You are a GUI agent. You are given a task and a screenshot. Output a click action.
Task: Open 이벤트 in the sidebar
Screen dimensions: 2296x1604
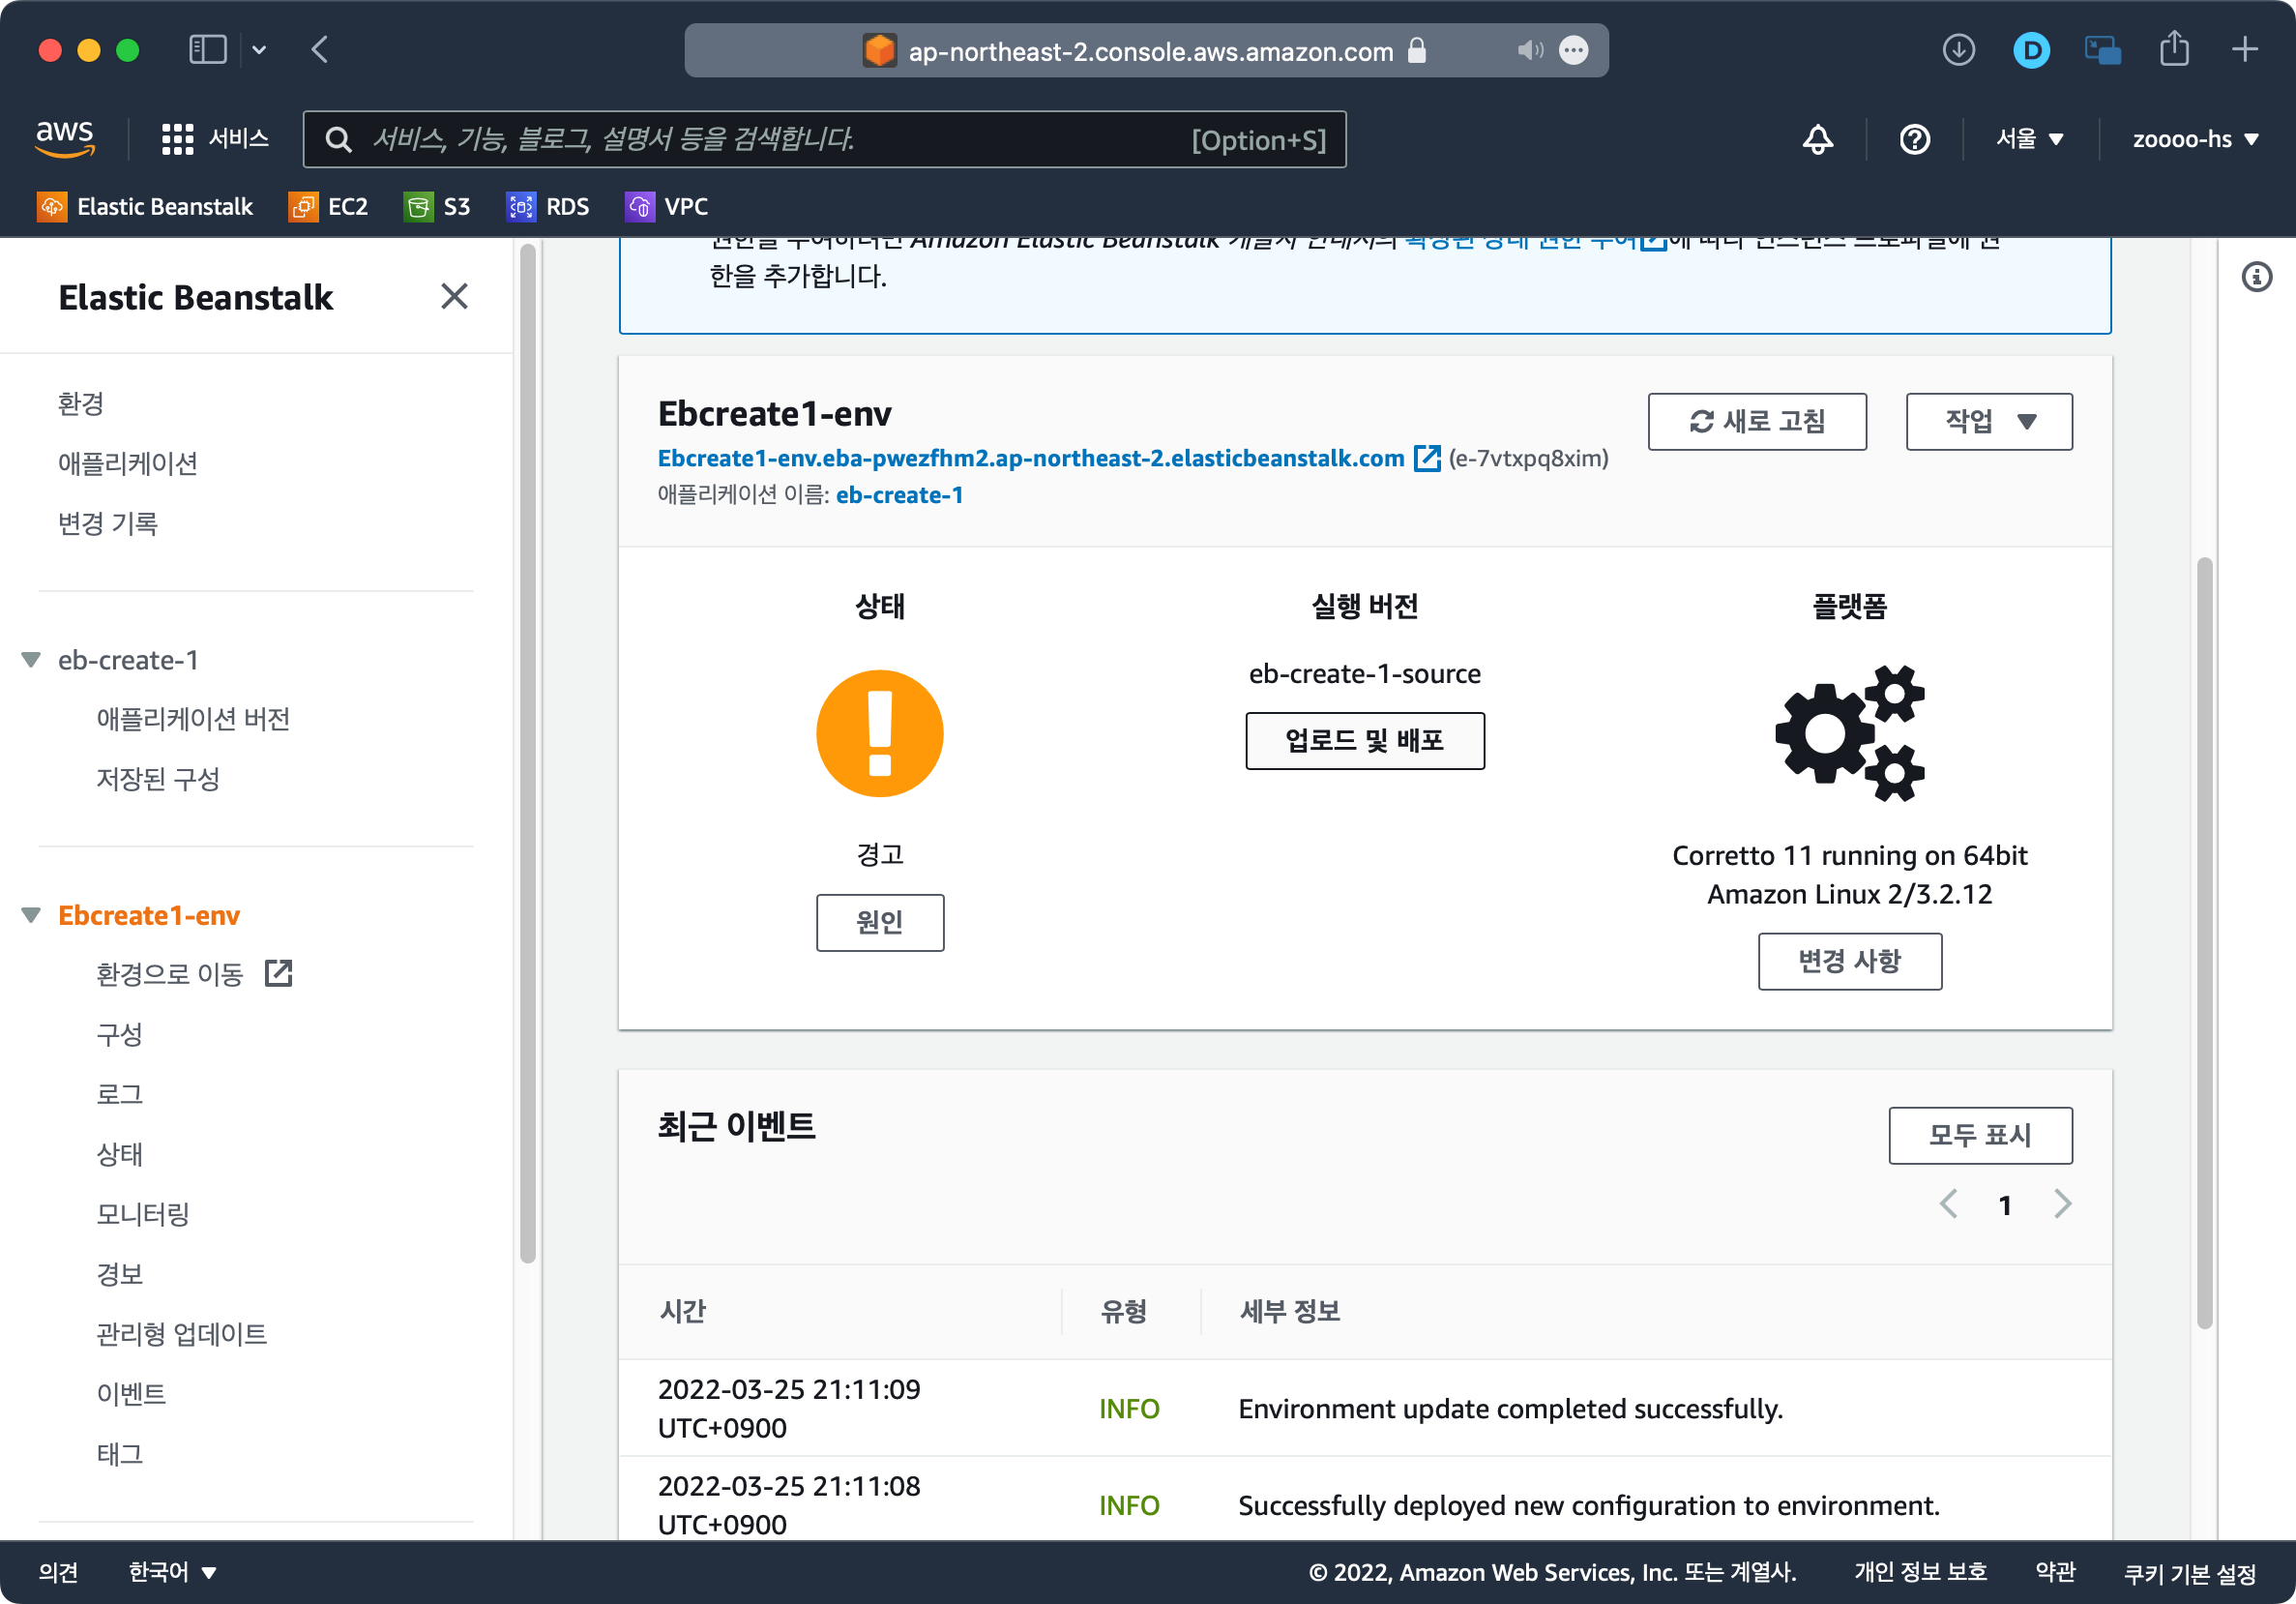tap(131, 1393)
